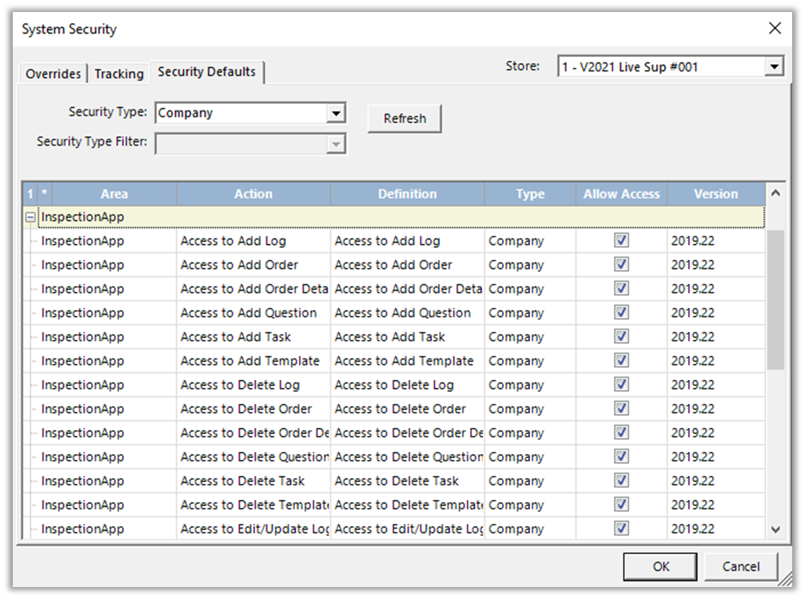The width and height of the screenshot is (805, 599).
Task: Click the Version column header
Action: coord(715,194)
